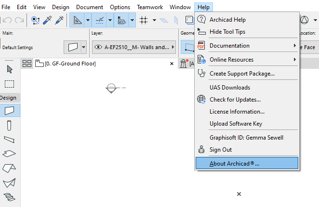The width and height of the screenshot is (319, 207).
Task: Choose Create Support Package...
Action: click(x=247, y=74)
